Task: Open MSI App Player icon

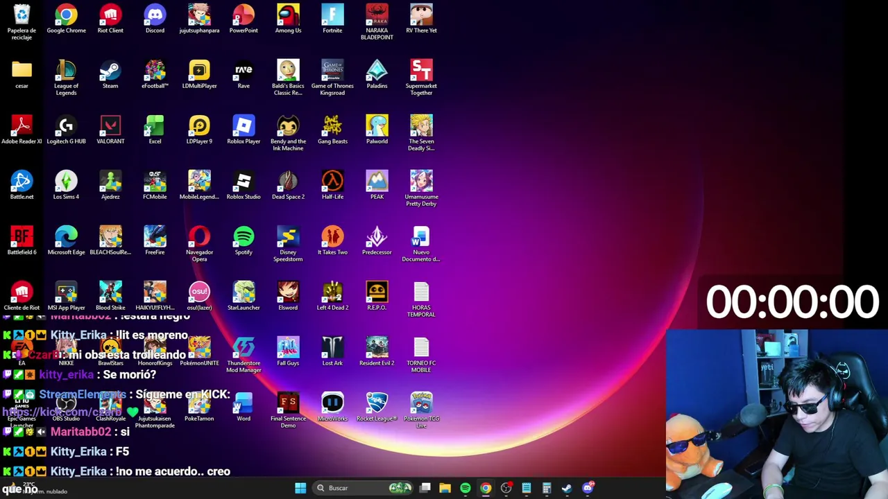Action: coord(66,296)
